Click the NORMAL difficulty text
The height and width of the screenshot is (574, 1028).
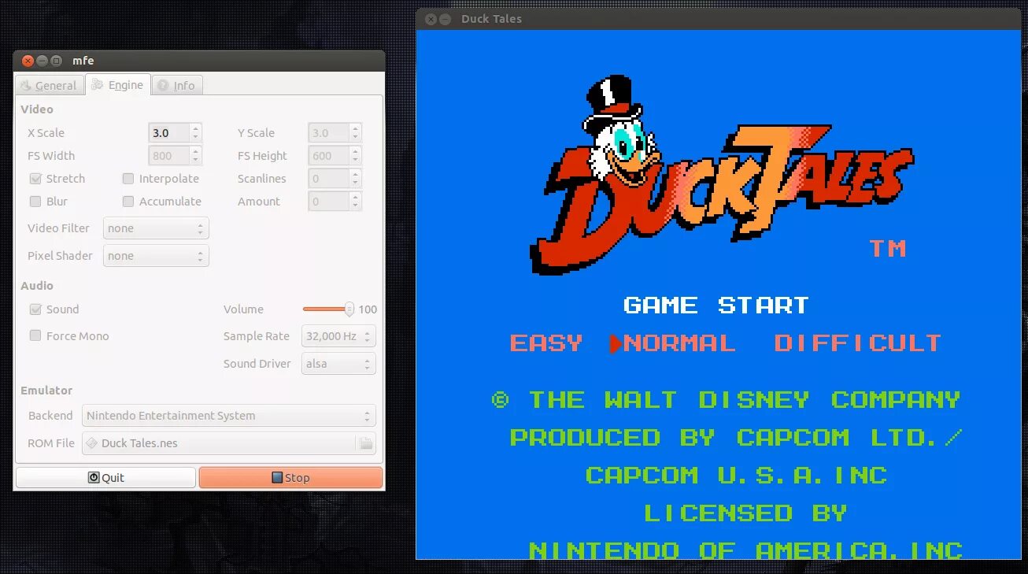coord(679,343)
